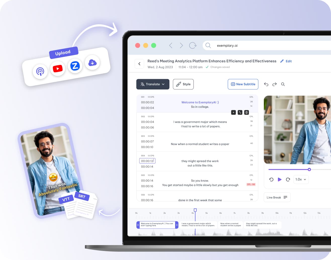331x260 pixels.
Task: Expand the 1.0x playback speed dropdown
Action: (x=301, y=179)
